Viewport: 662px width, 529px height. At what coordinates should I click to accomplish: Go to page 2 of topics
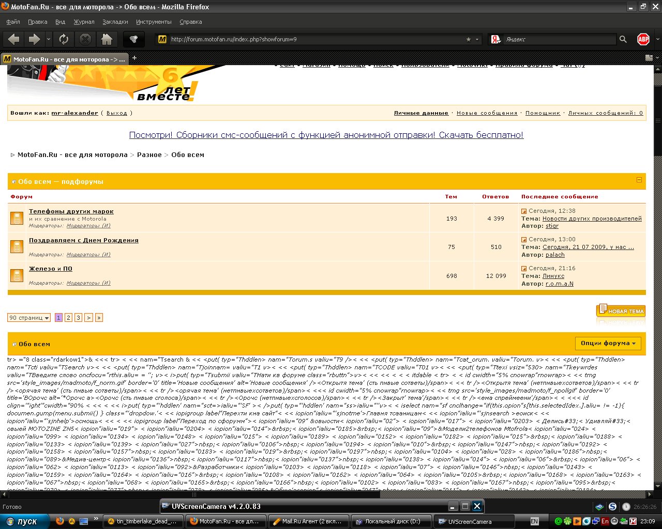coord(68,318)
